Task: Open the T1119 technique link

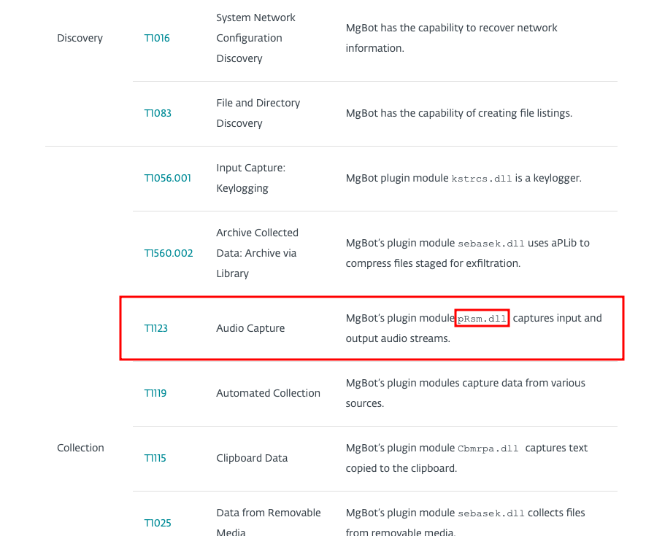Action: [155, 393]
